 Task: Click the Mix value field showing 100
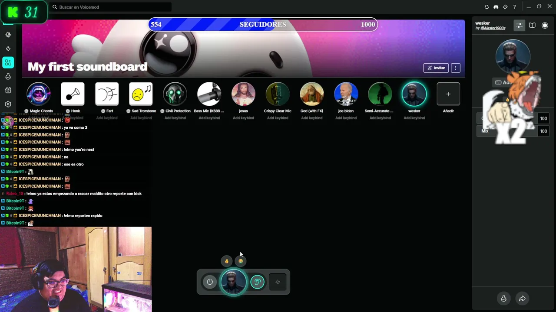(543, 131)
